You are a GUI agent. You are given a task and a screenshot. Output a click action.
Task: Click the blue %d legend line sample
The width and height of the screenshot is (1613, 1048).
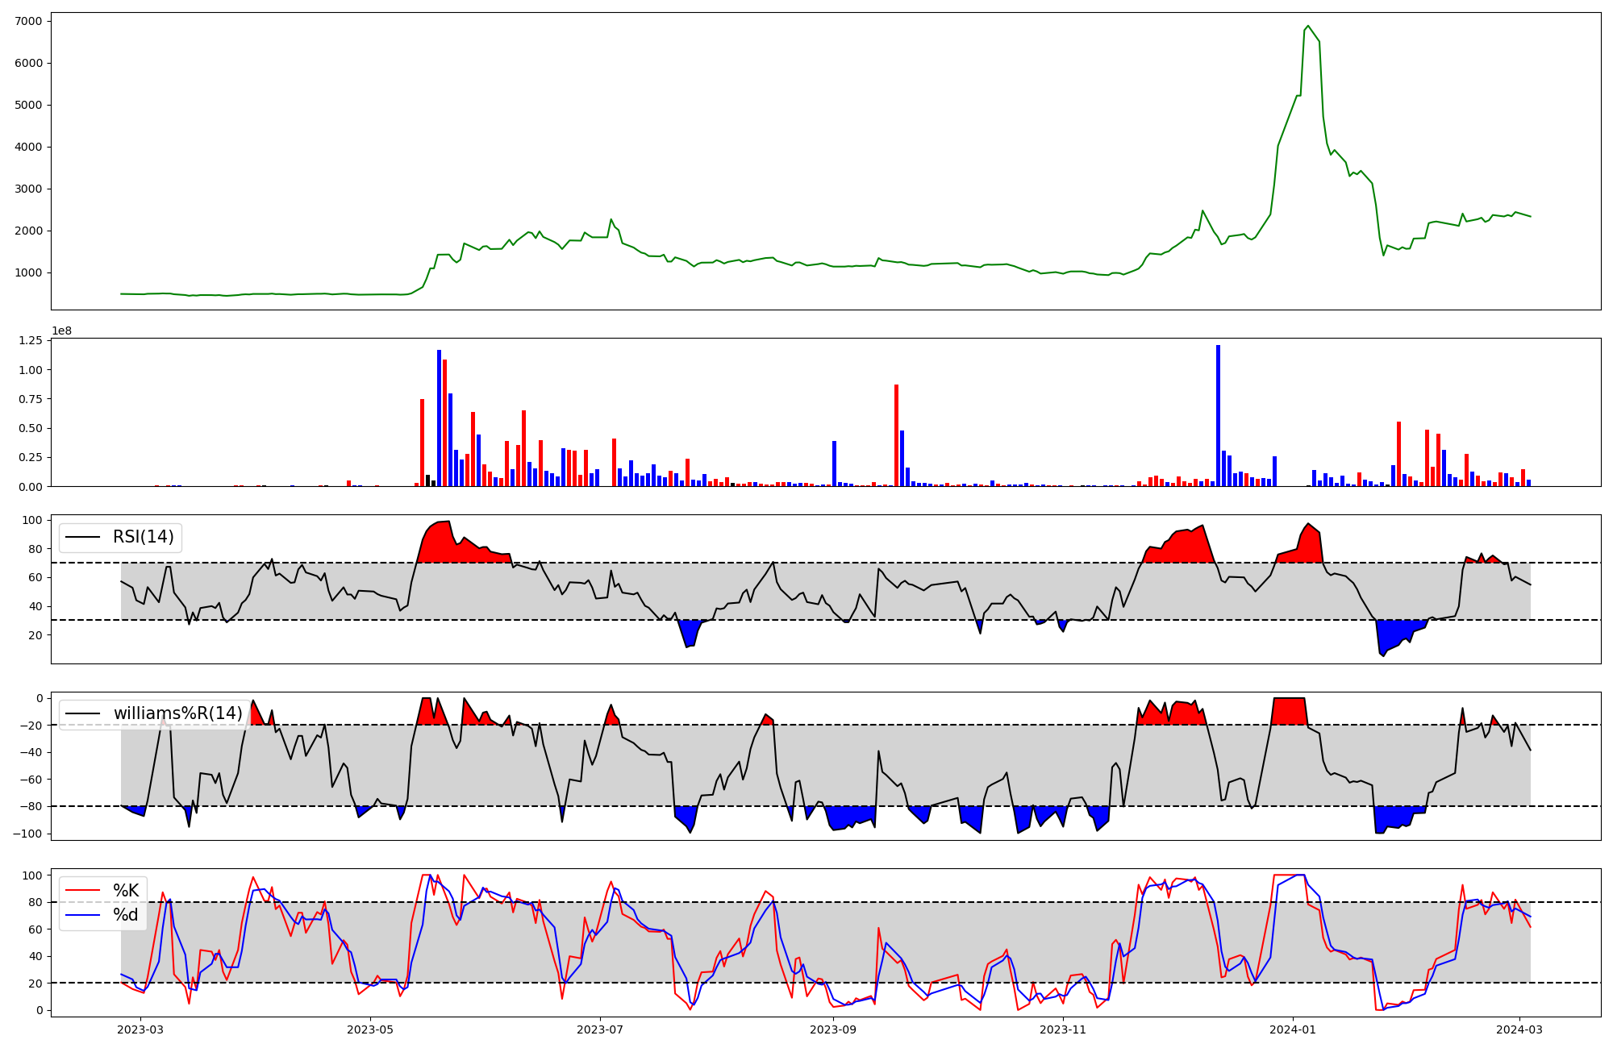(x=82, y=915)
